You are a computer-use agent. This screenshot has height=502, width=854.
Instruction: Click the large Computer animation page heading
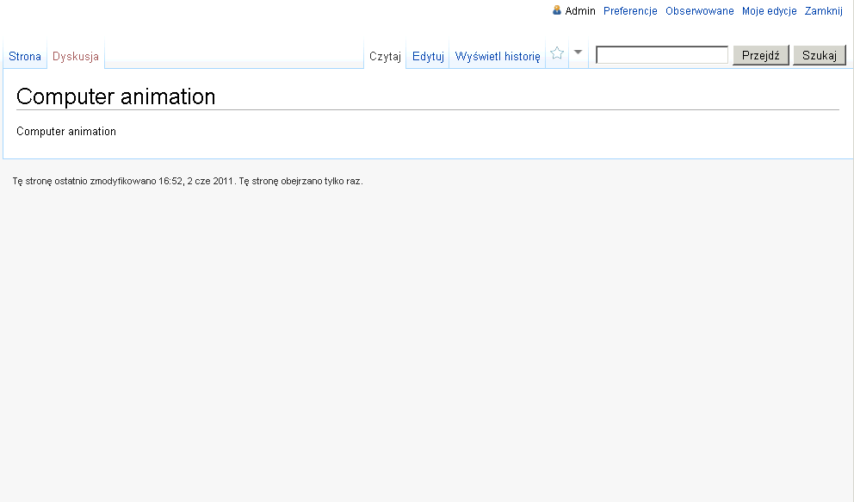[x=116, y=96]
